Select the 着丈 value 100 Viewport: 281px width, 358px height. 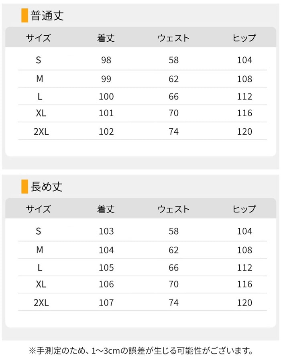[106, 97]
